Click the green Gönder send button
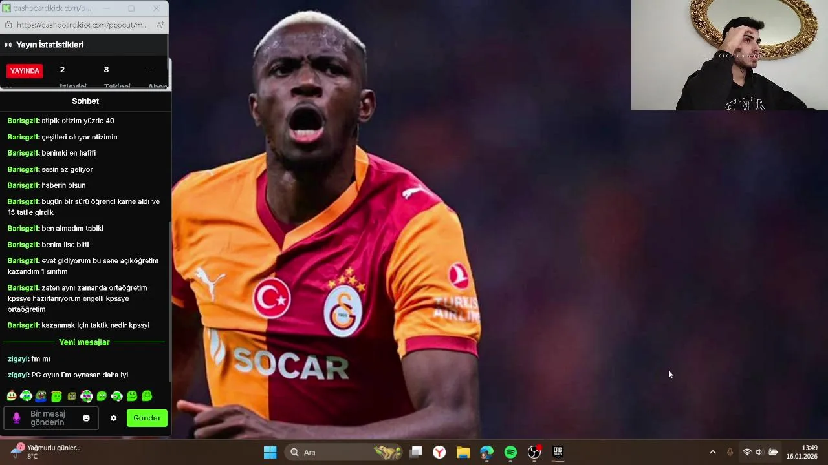The height and width of the screenshot is (465, 828). pos(147,418)
